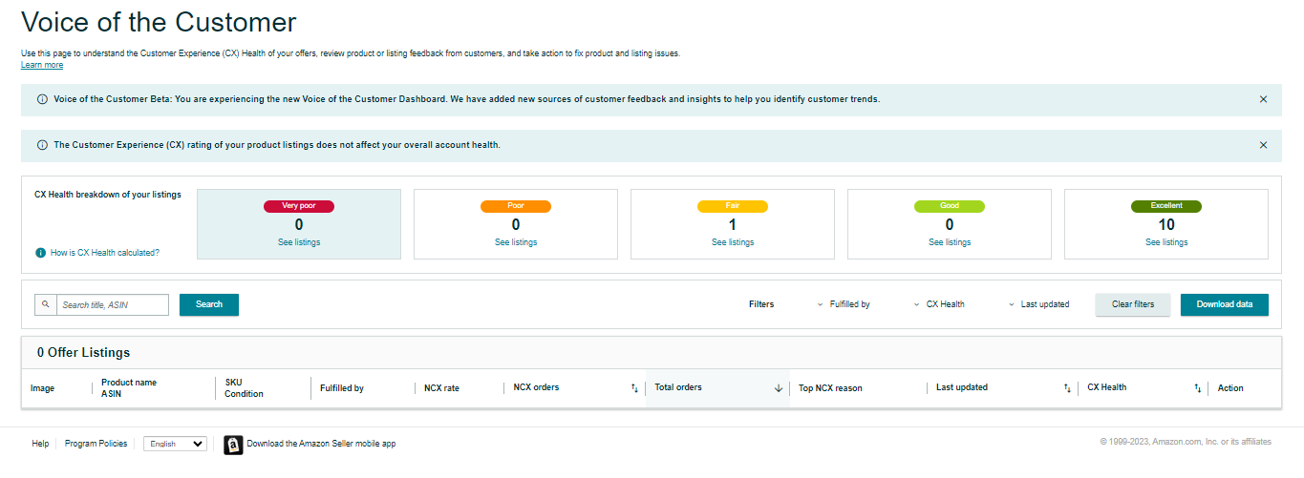Click the Action column header
1304x478 pixels.
point(1230,388)
